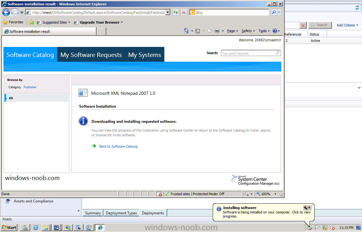The height and width of the screenshot is (232, 362).
Task: Click the 100% zoom level button
Action: point(263,194)
